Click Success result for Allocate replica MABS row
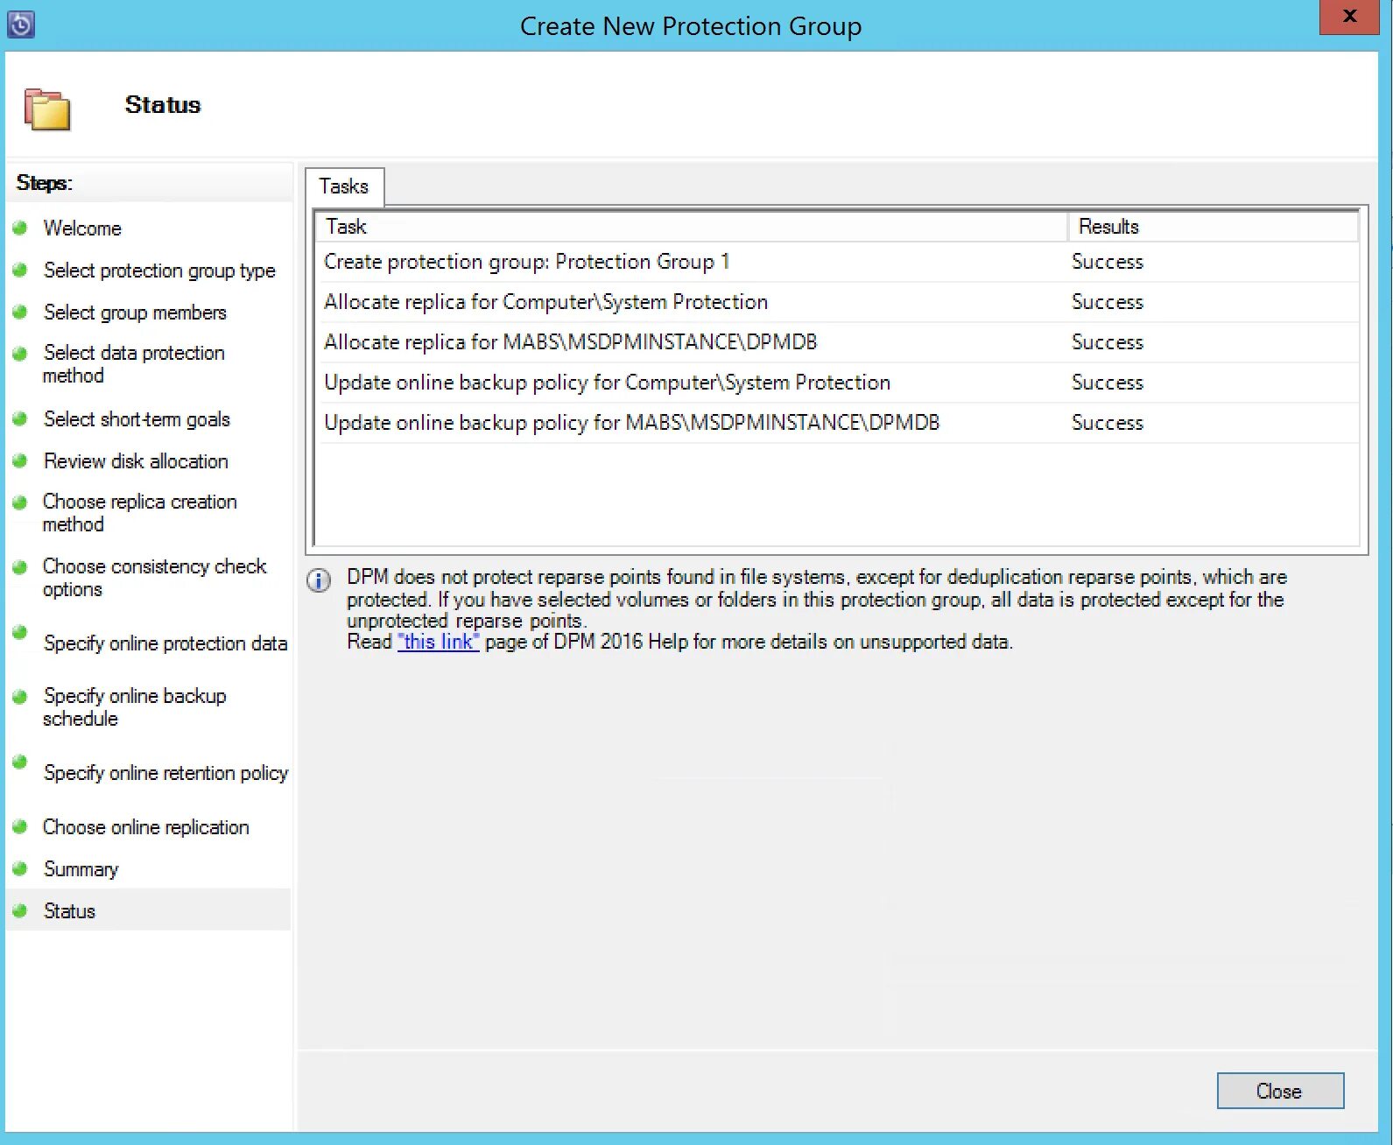 click(1108, 342)
